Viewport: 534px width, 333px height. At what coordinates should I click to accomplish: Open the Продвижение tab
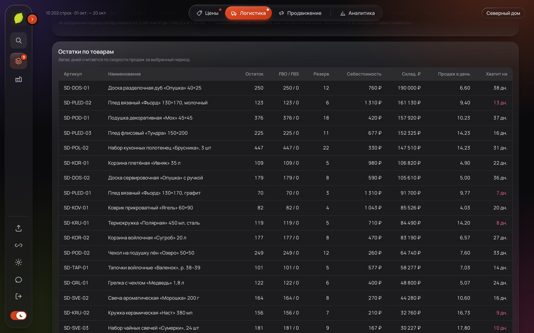(x=300, y=13)
